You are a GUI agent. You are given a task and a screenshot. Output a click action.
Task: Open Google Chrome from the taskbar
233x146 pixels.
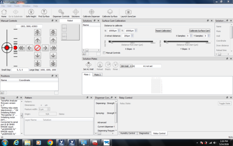50,142
